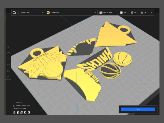This screenshot has width=164, height=123.
Task: Select the Support Blocker tool
Action: tap(8, 77)
